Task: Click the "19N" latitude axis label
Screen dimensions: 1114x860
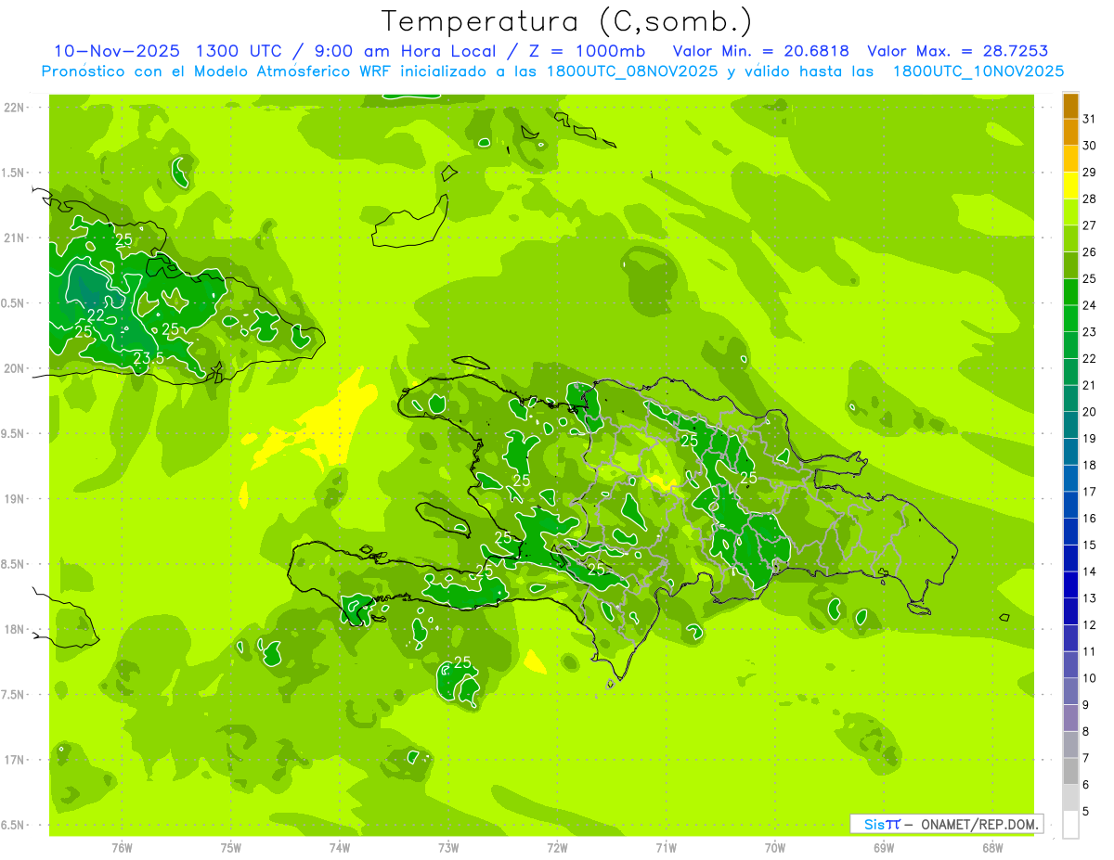Action: [13, 499]
